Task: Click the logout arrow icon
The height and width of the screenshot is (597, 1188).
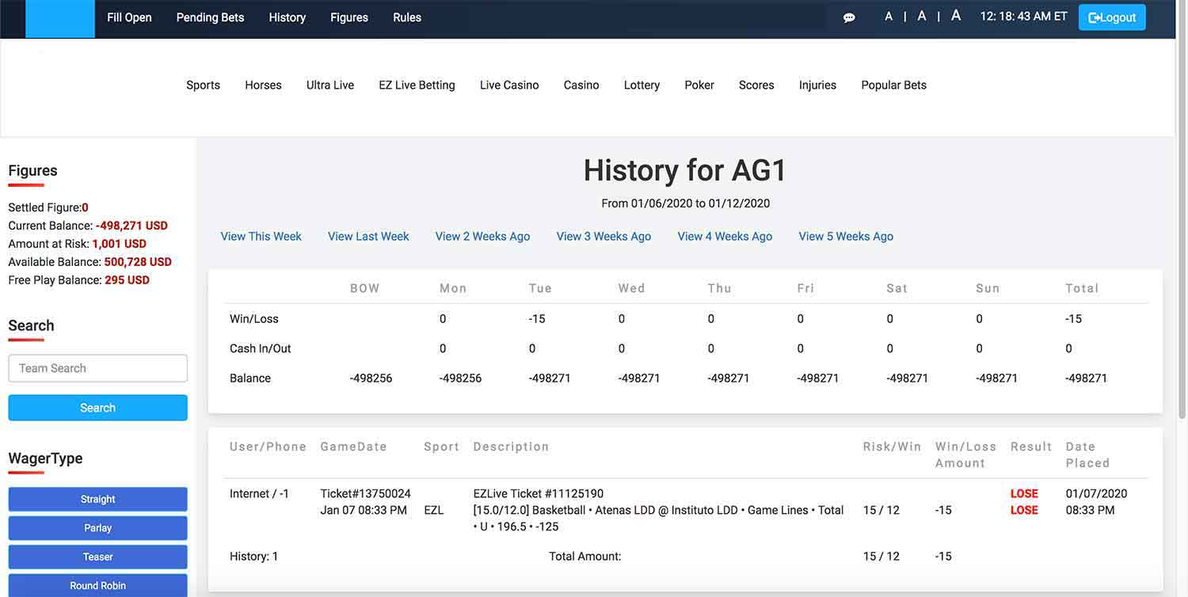Action: point(1098,16)
